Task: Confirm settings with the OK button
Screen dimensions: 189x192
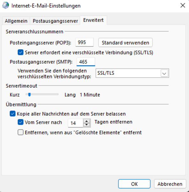Action: [x=134, y=184]
